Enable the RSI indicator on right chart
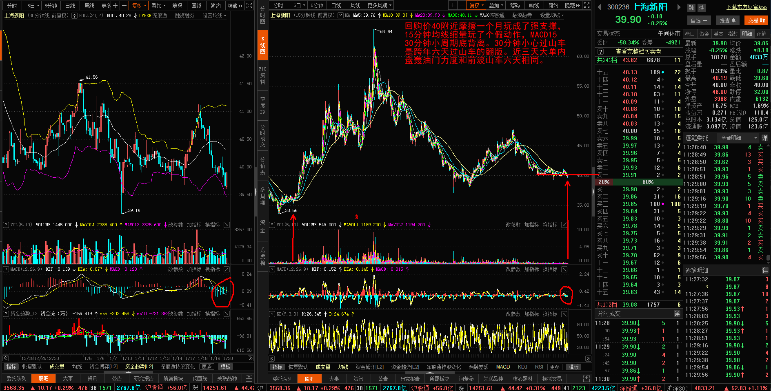Screen dimensions: 771x391 pyautogui.click(x=539, y=367)
